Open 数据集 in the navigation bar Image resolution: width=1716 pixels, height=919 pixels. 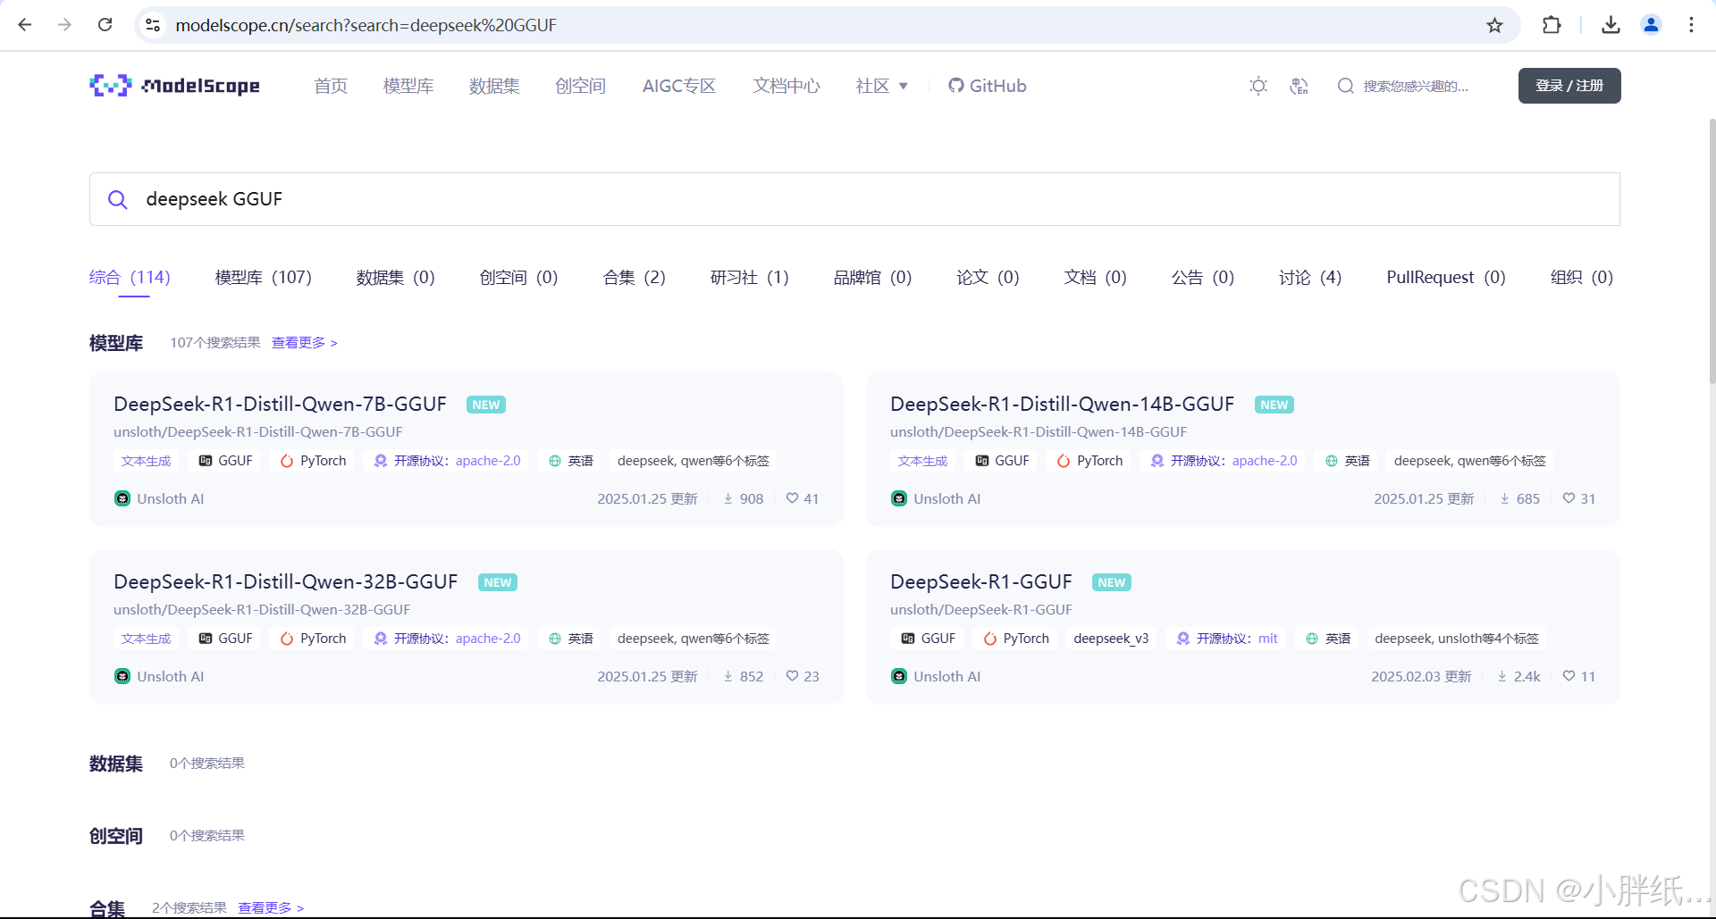[x=494, y=86]
